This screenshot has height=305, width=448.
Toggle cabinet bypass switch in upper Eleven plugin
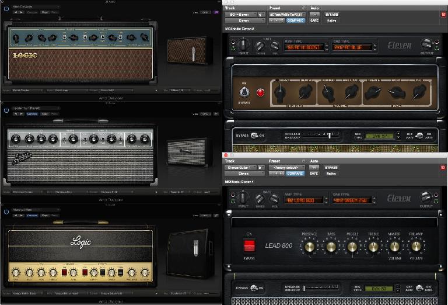coord(254,136)
